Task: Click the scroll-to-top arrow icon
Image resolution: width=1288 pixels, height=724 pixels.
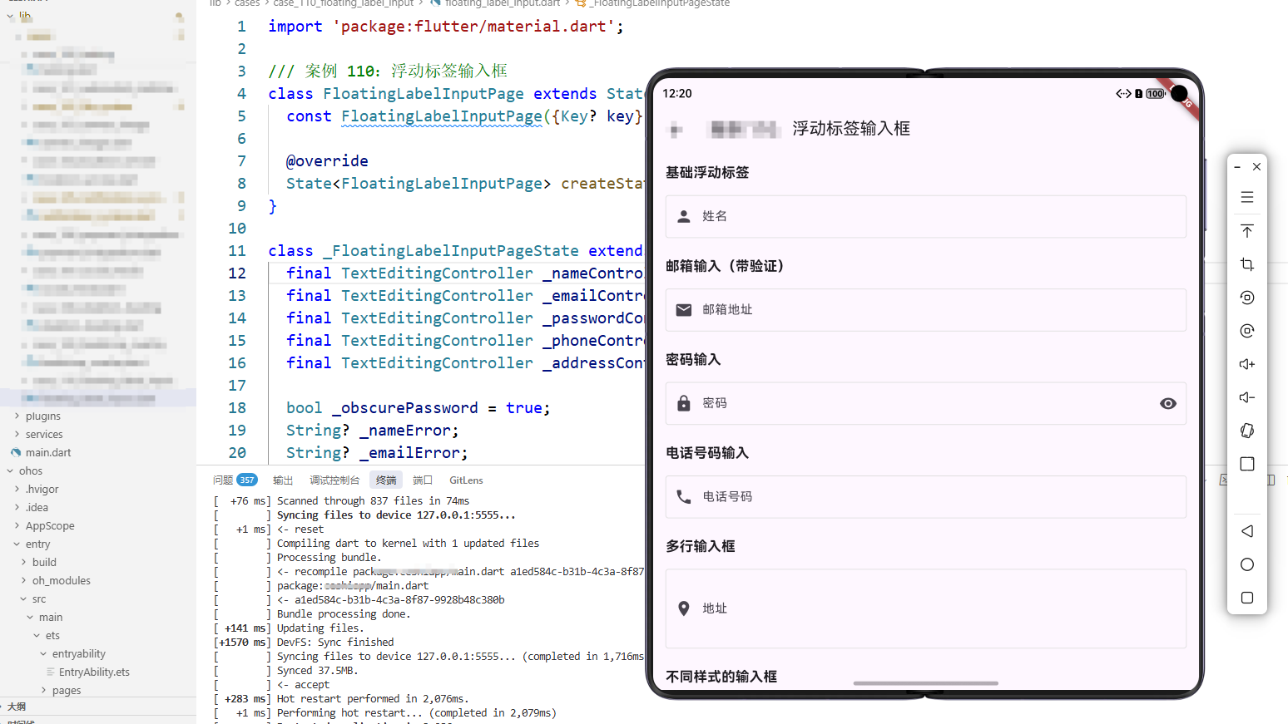Action: click(1246, 230)
